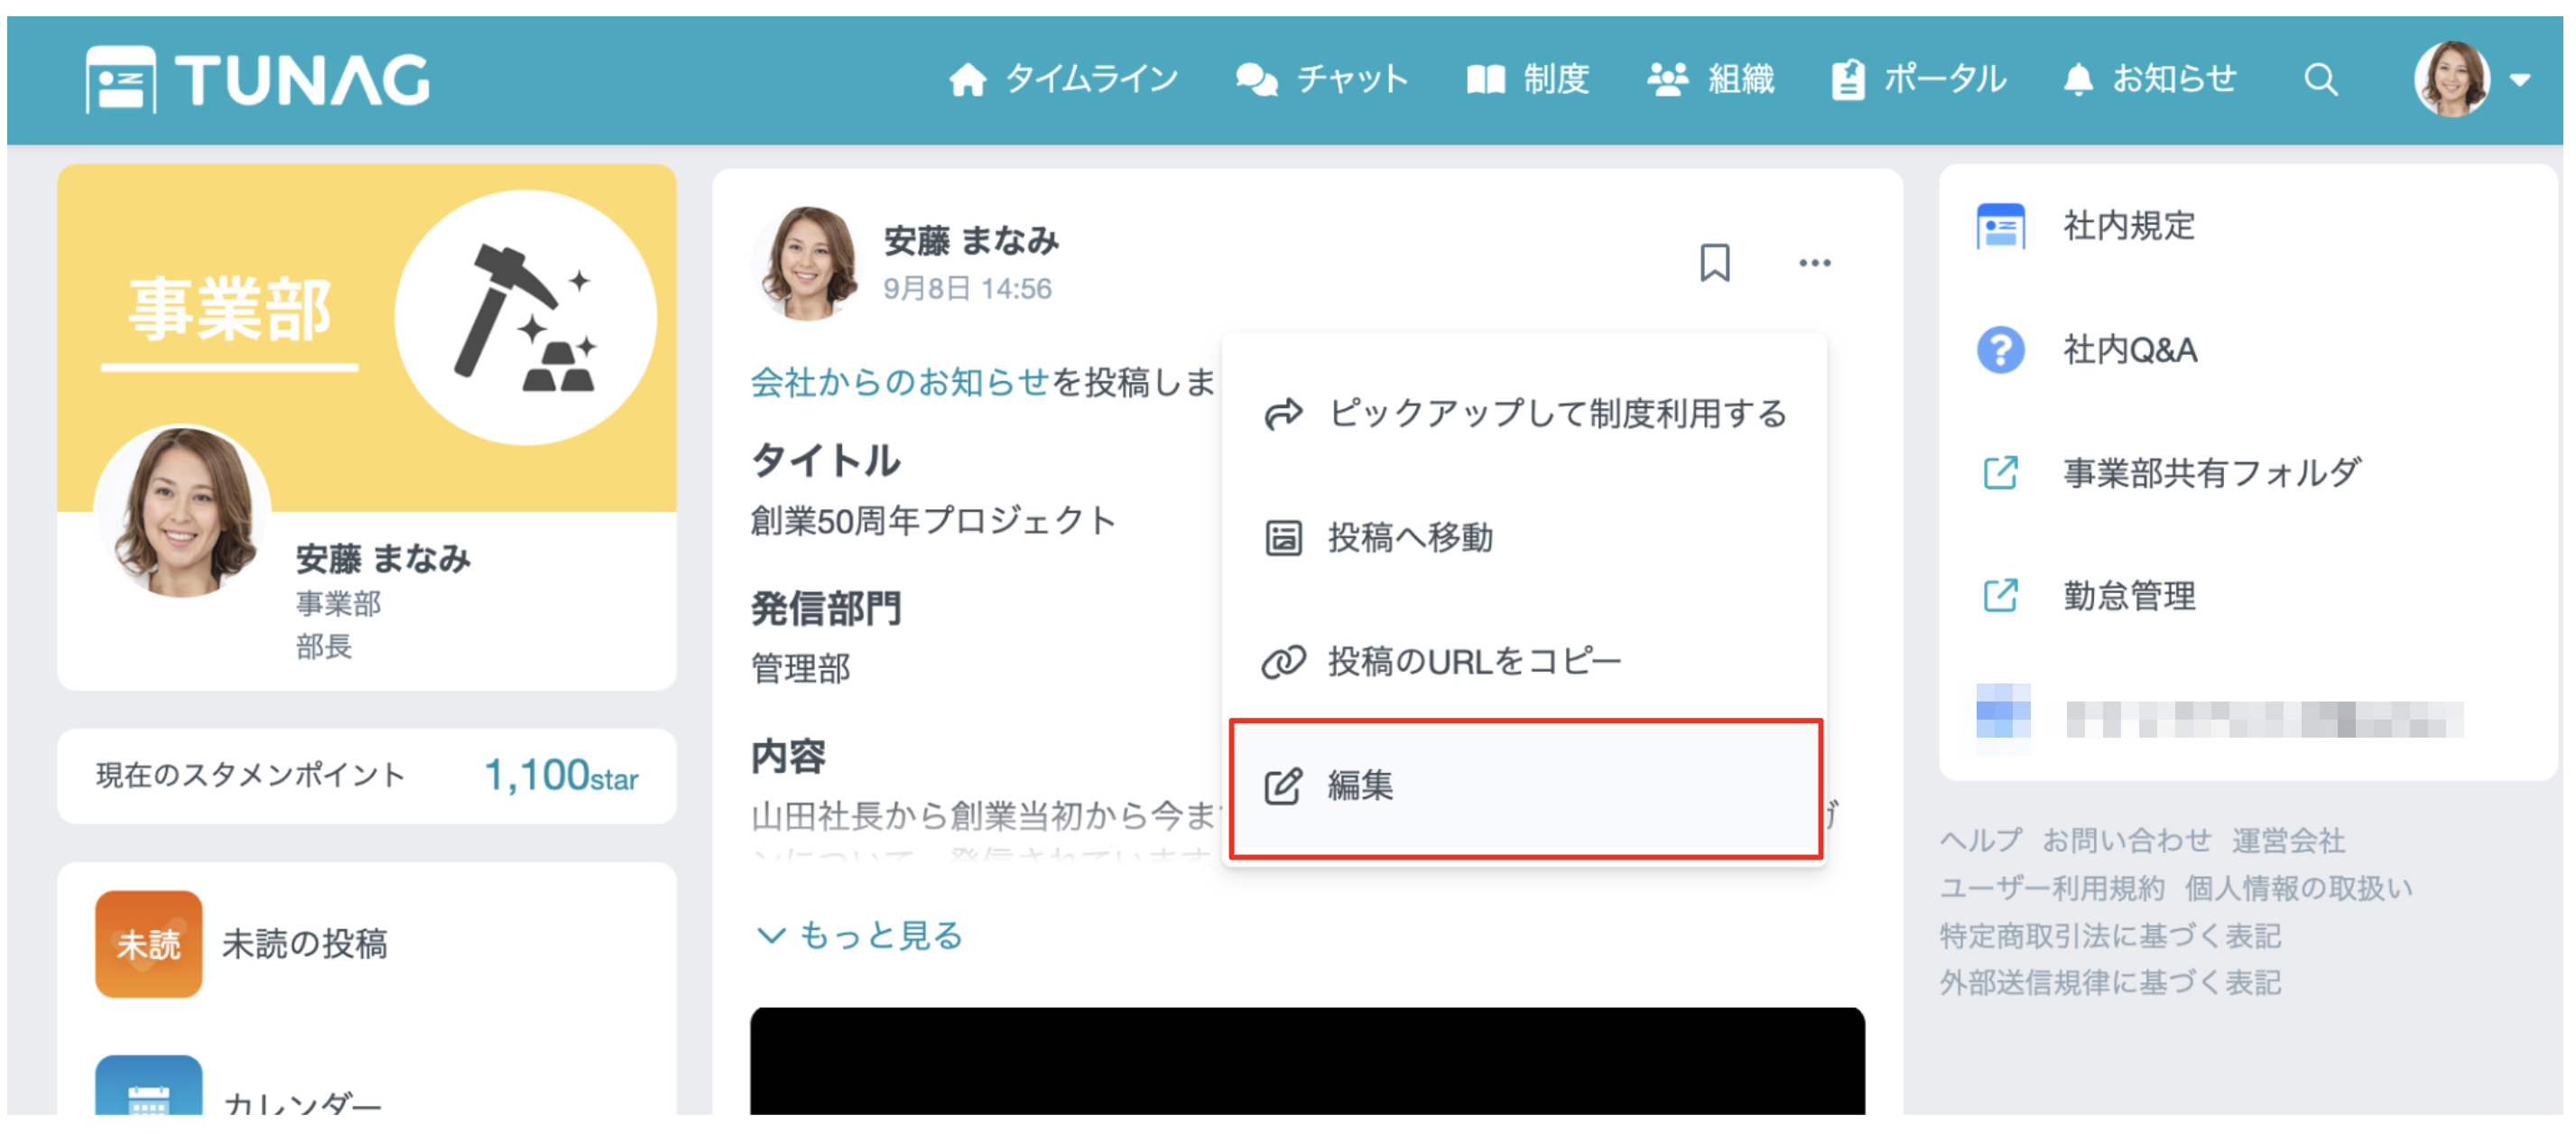Open 社内規定 from the right sidebar

coord(2128,226)
